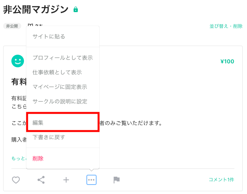Click the green lock icon beside the title
This screenshot has width=247, height=194.
[x=76, y=9]
